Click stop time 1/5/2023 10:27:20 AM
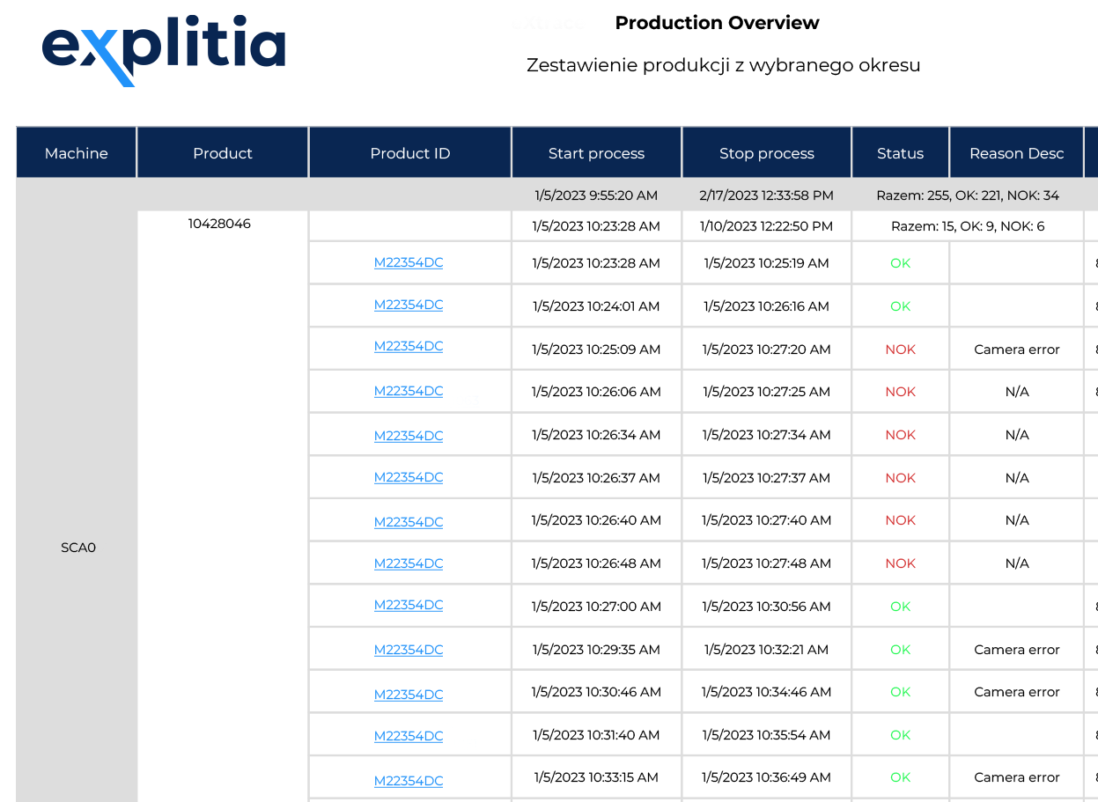Image resolution: width=1098 pixels, height=802 pixels. (x=766, y=349)
